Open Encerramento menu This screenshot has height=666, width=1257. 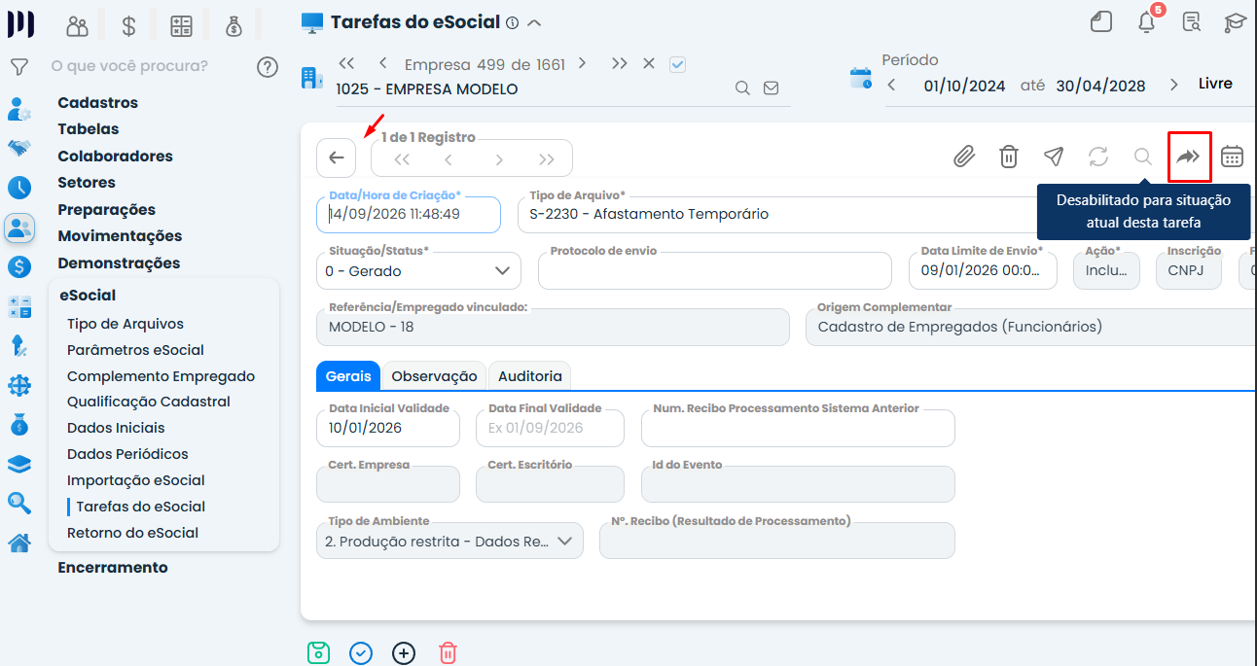(x=113, y=567)
